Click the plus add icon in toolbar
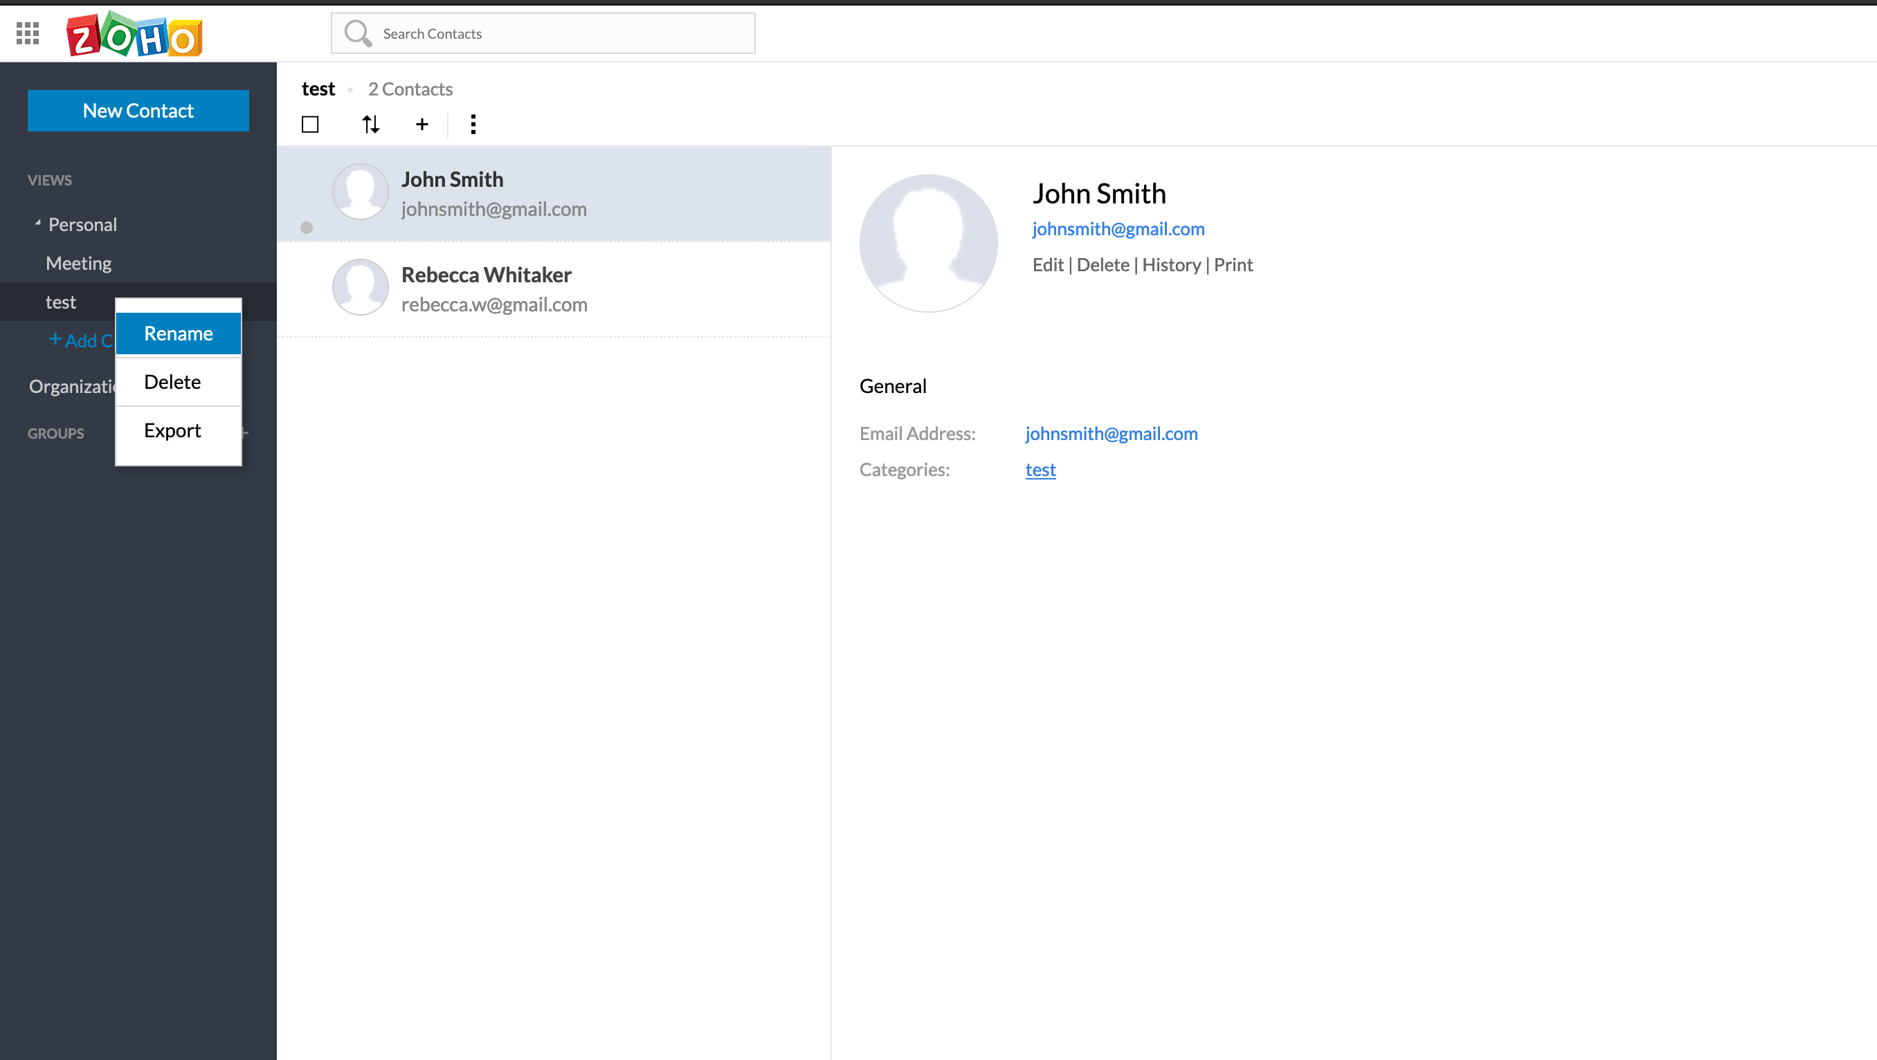Screen dimensions: 1877x1060 pos(422,125)
